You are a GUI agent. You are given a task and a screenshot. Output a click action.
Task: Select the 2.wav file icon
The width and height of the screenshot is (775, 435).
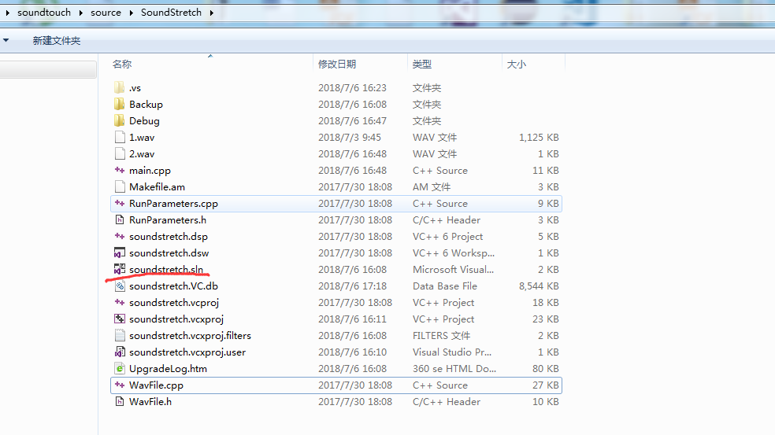pyautogui.click(x=120, y=154)
